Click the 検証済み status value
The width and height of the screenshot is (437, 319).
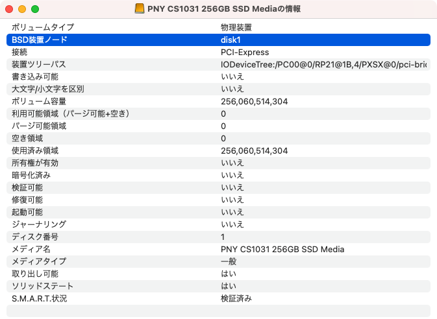coord(236,298)
